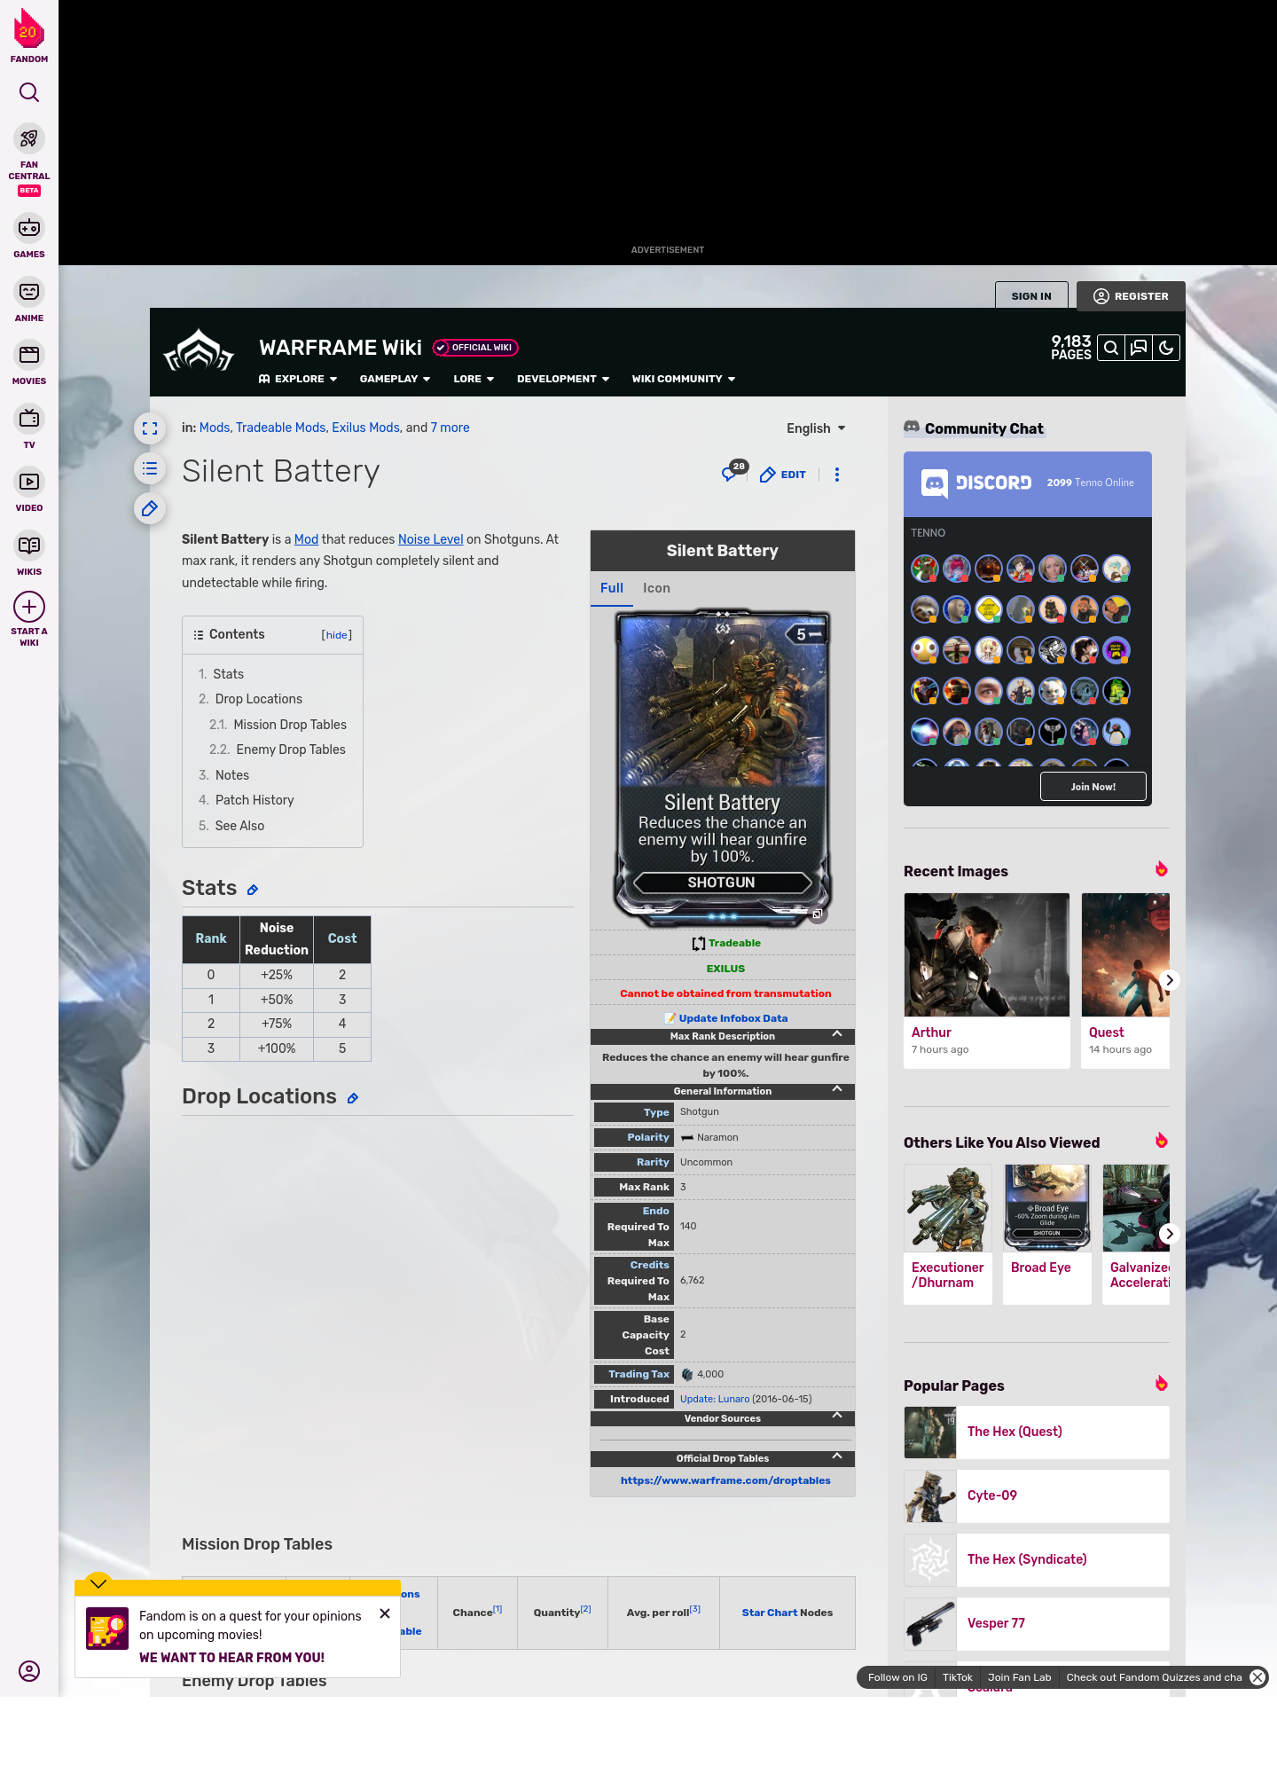The image size is (1277, 1774).
Task: Click the wiki search magnifier icon
Action: pos(1110,349)
